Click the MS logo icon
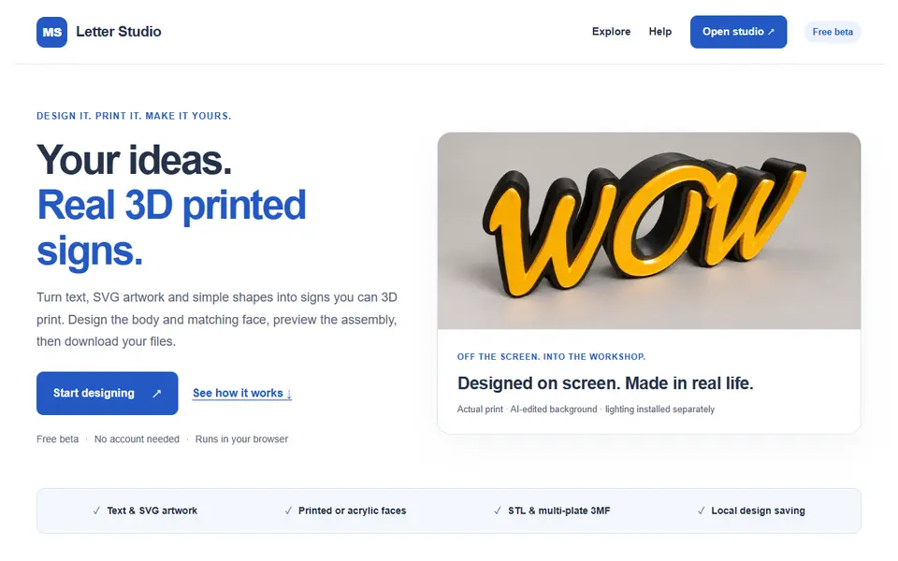Image resolution: width=898 pixels, height=561 pixels. click(51, 32)
